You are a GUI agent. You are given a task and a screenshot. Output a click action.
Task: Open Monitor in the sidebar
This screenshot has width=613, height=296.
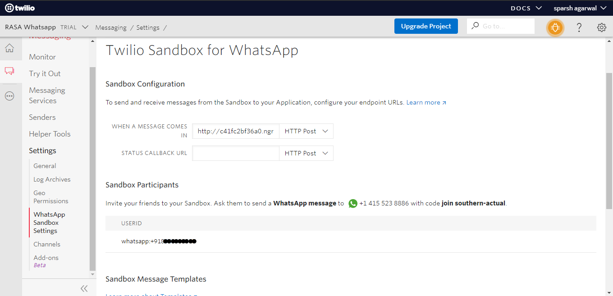[x=42, y=57]
